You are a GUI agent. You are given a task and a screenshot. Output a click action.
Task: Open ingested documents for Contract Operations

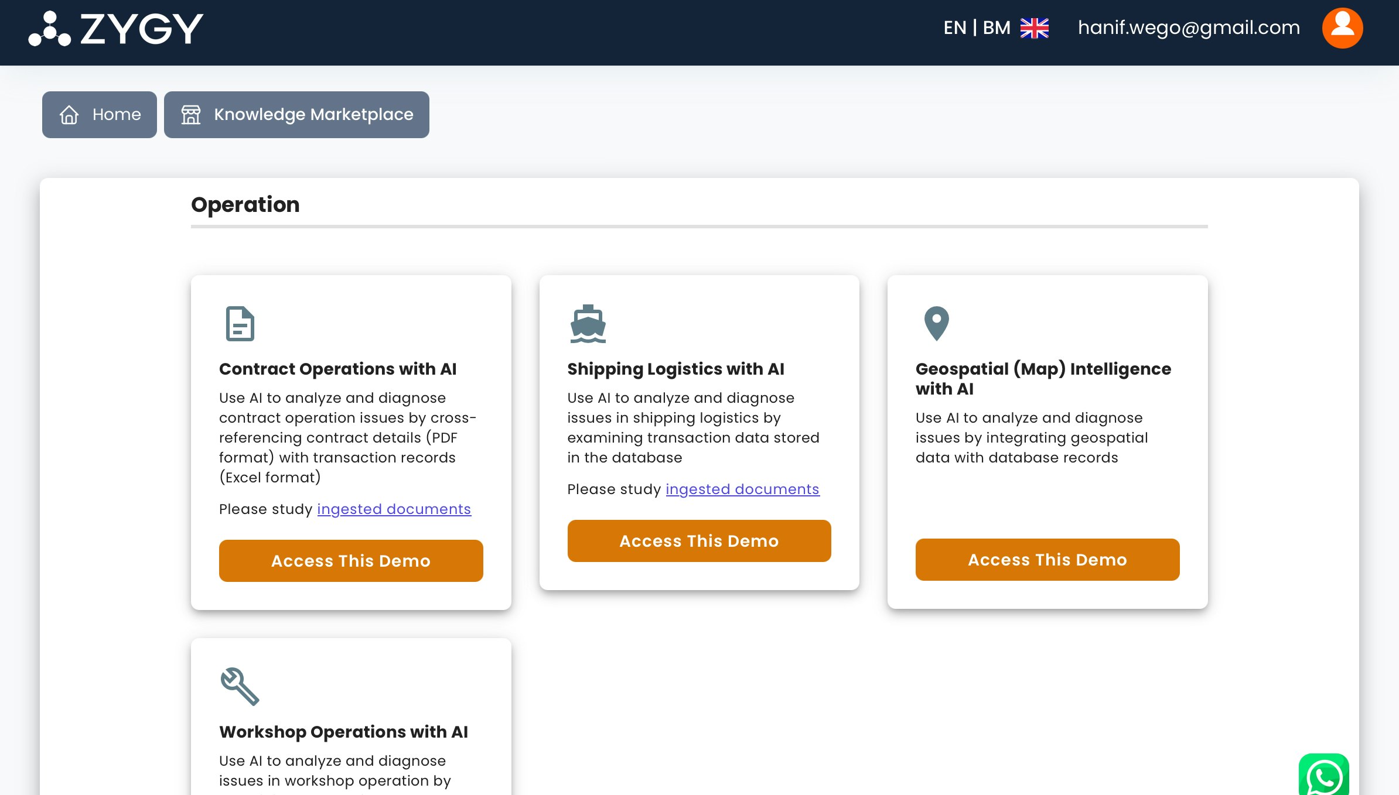pos(394,509)
